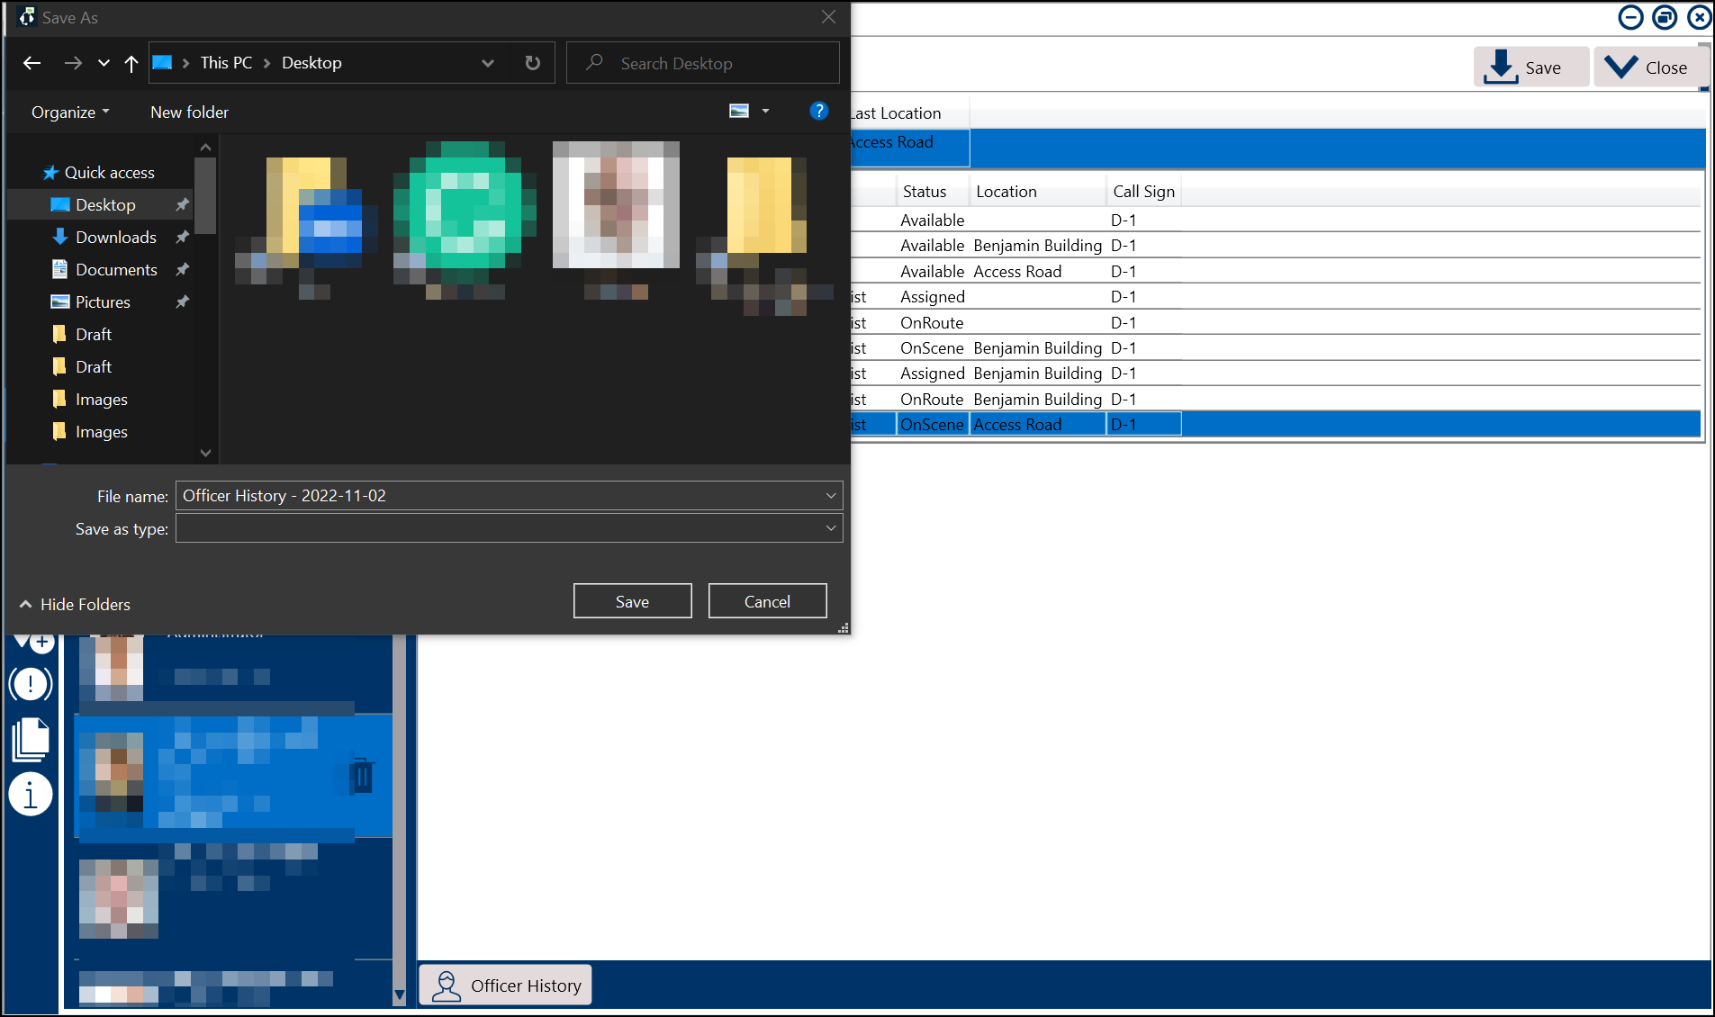Go up one folder level
1715x1017 pixels.
pyautogui.click(x=131, y=63)
